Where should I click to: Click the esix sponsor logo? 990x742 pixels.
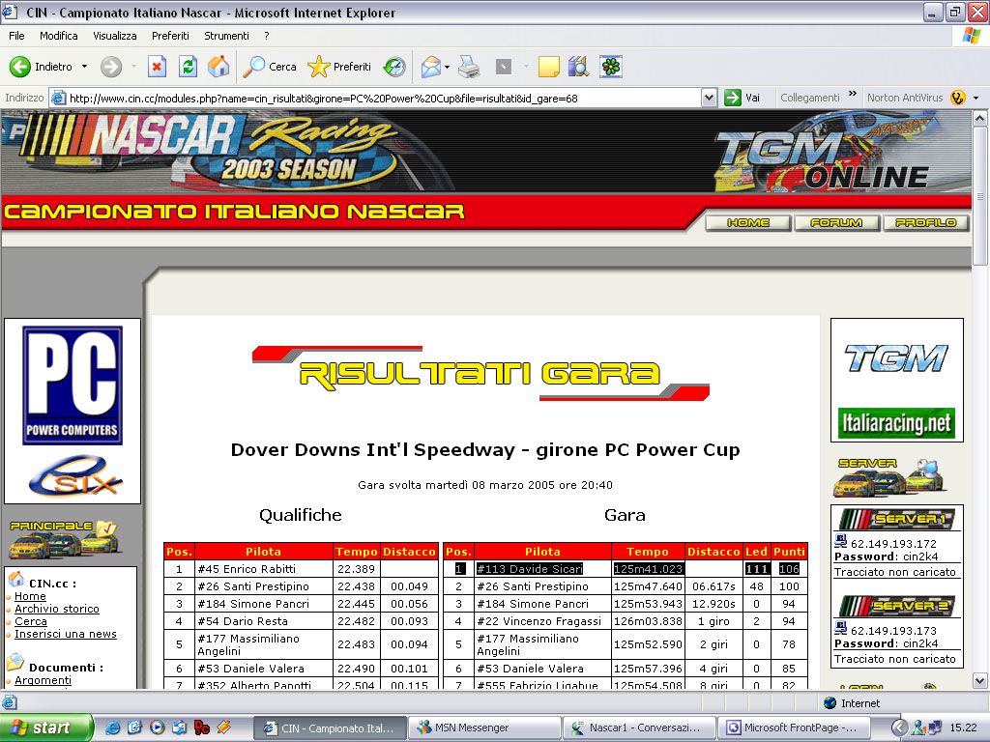75,476
